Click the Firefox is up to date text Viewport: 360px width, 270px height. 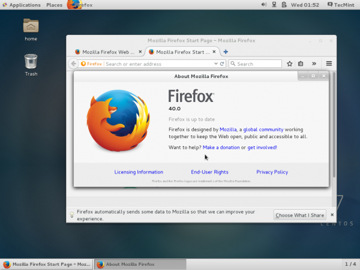coord(191,119)
